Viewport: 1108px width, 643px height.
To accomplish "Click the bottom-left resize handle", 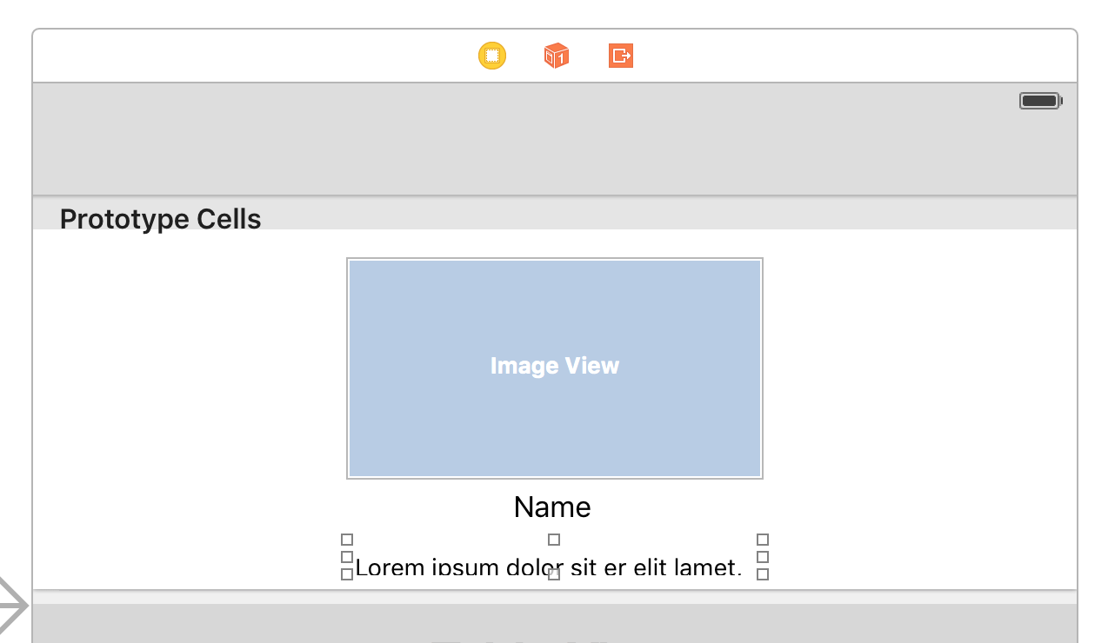I will [x=347, y=574].
